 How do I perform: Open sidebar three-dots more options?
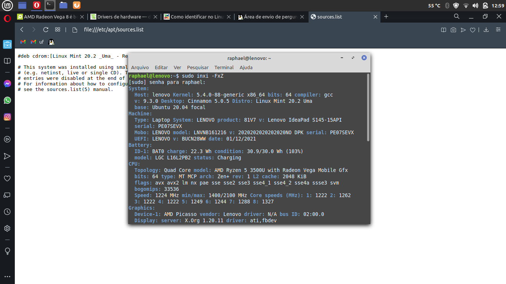(7, 276)
